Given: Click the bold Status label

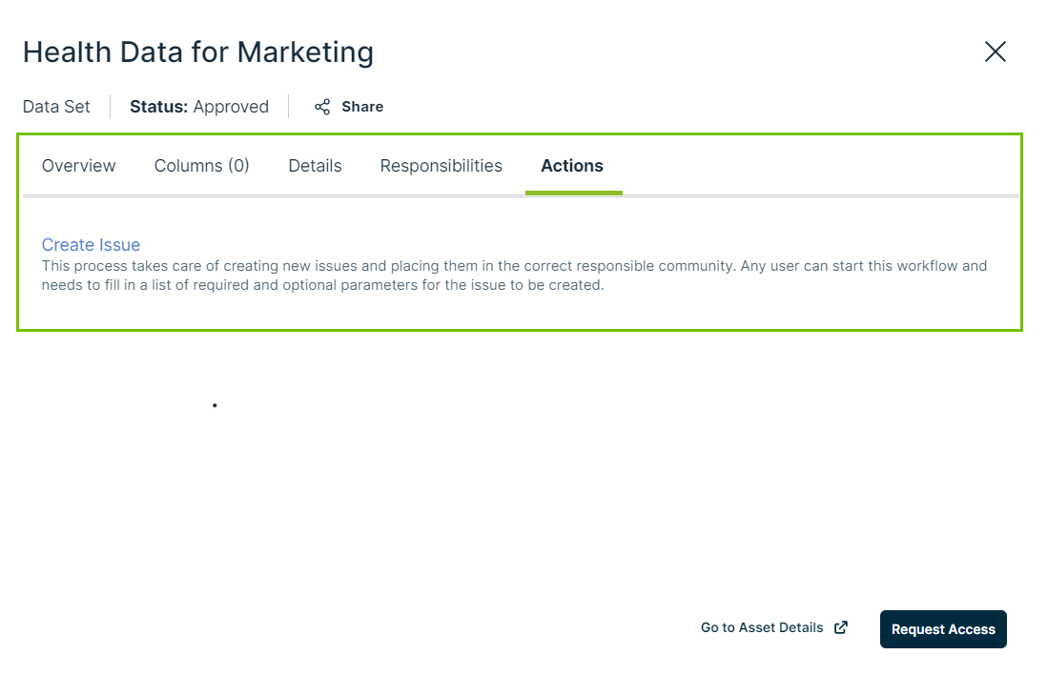Looking at the screenshot, I should click(x=158, y=107).
